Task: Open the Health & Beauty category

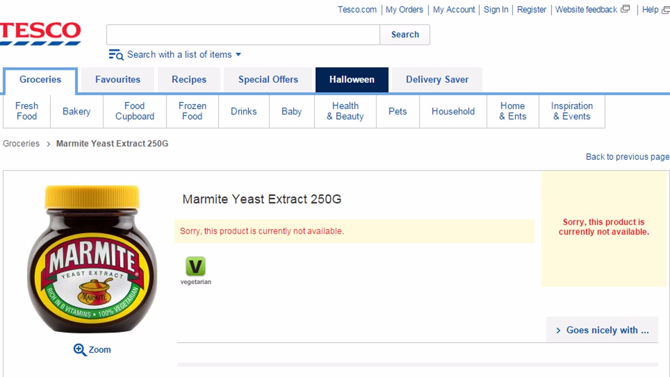Action: coord(345,111)
